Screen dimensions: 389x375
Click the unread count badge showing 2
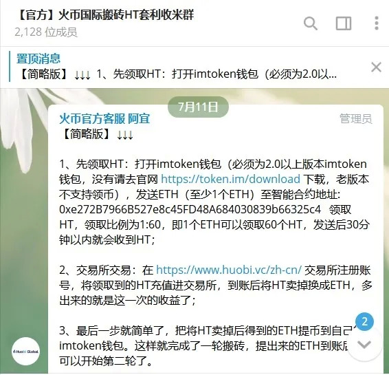coord(364,321)
